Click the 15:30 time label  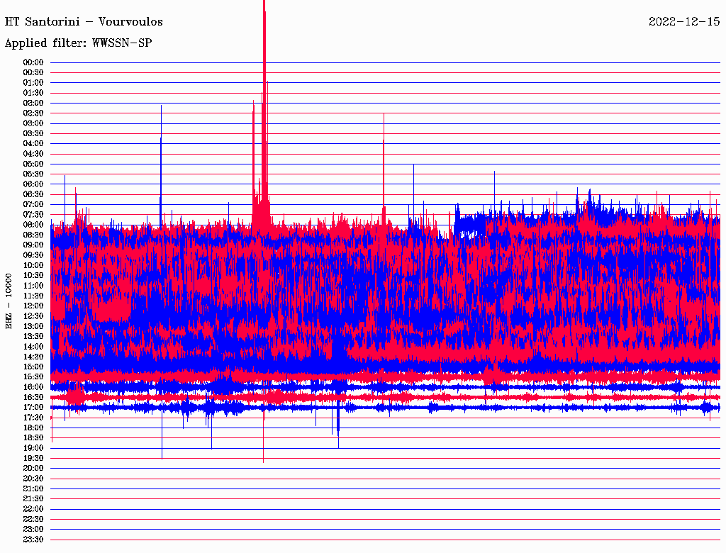coord(33,376)
